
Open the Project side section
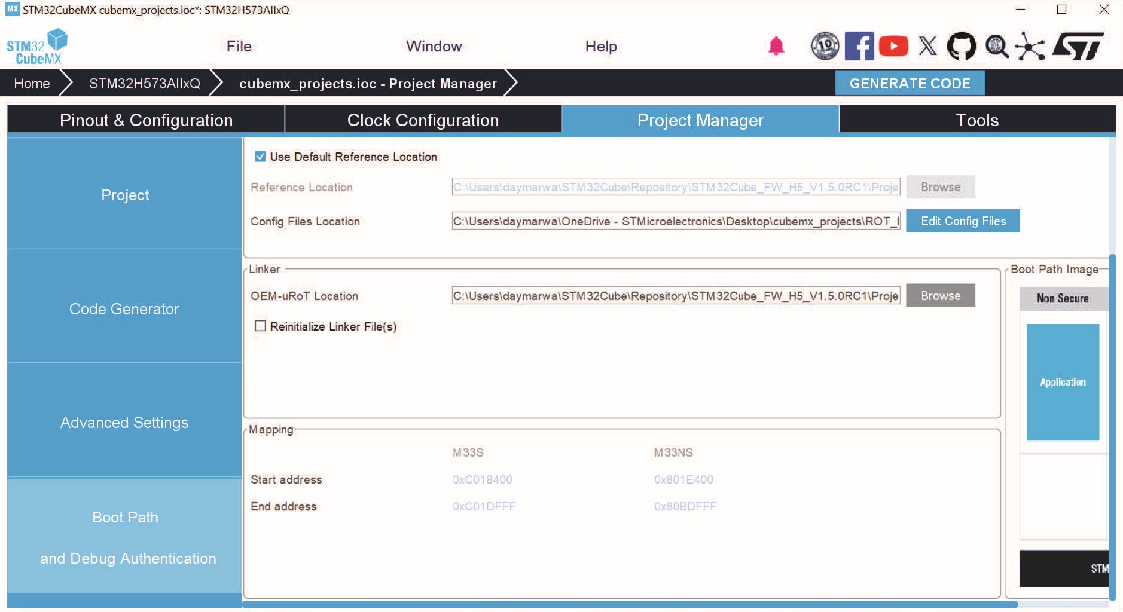[x=124, y=194]
